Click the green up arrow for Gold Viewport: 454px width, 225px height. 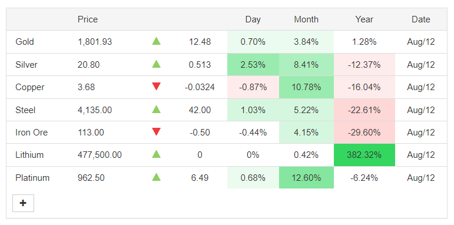tap(156, 41)
